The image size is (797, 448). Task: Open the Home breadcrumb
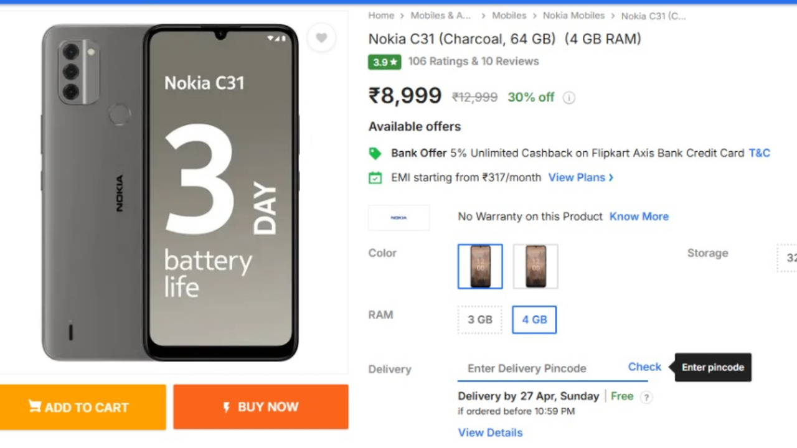click(x=381, y=16)
